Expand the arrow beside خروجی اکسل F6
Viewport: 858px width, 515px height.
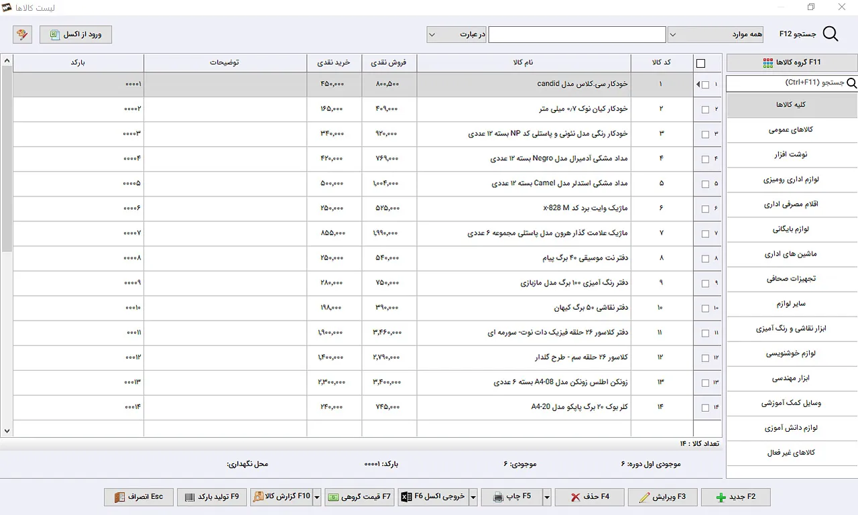pyautogui.click(x=473, y=498)
